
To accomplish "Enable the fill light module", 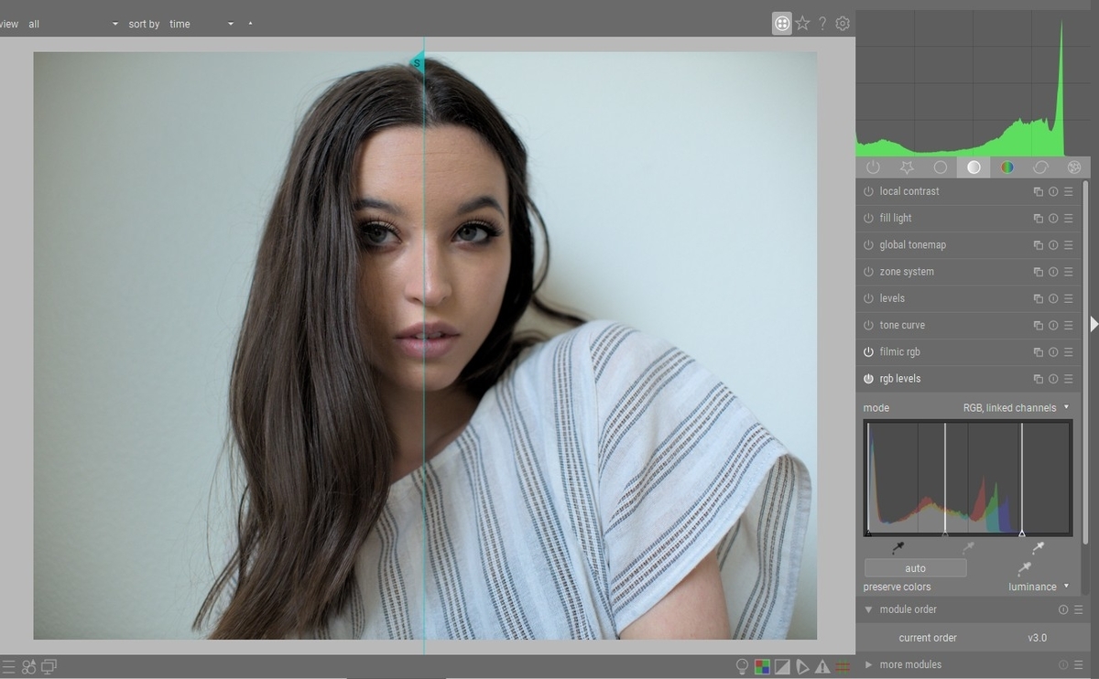I will point(868,218).
